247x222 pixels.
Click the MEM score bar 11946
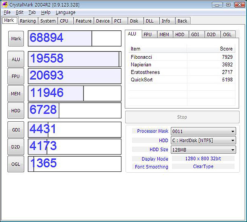coord(75,93)
